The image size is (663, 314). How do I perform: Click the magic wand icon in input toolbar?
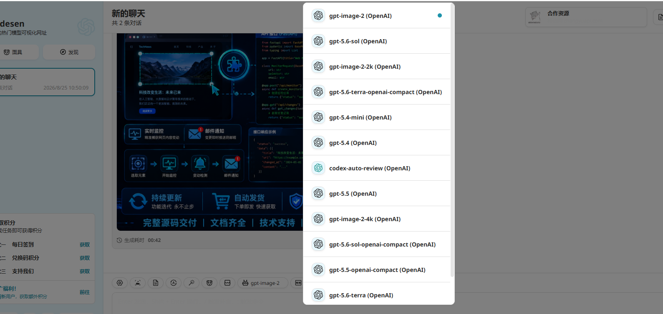tap(192, 283)
